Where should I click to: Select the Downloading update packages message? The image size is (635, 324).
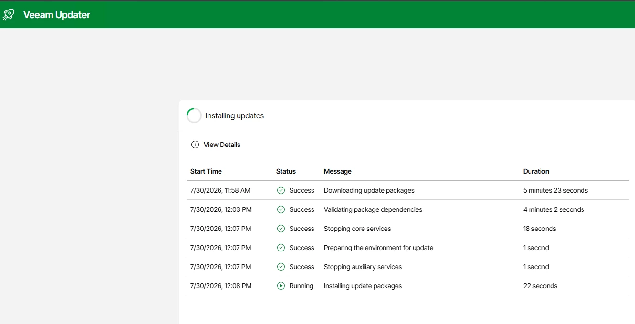pyautogui.click(x=369, y=190)
